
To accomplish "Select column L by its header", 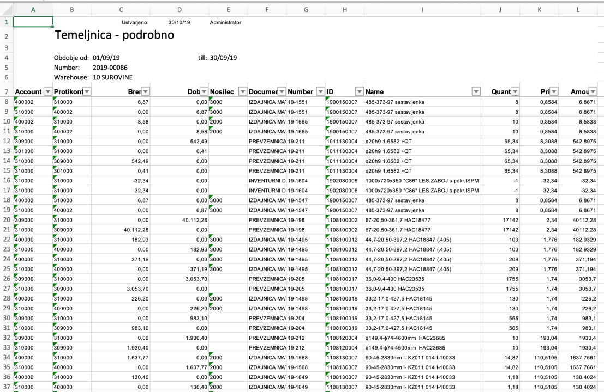I will coord(581,9).
